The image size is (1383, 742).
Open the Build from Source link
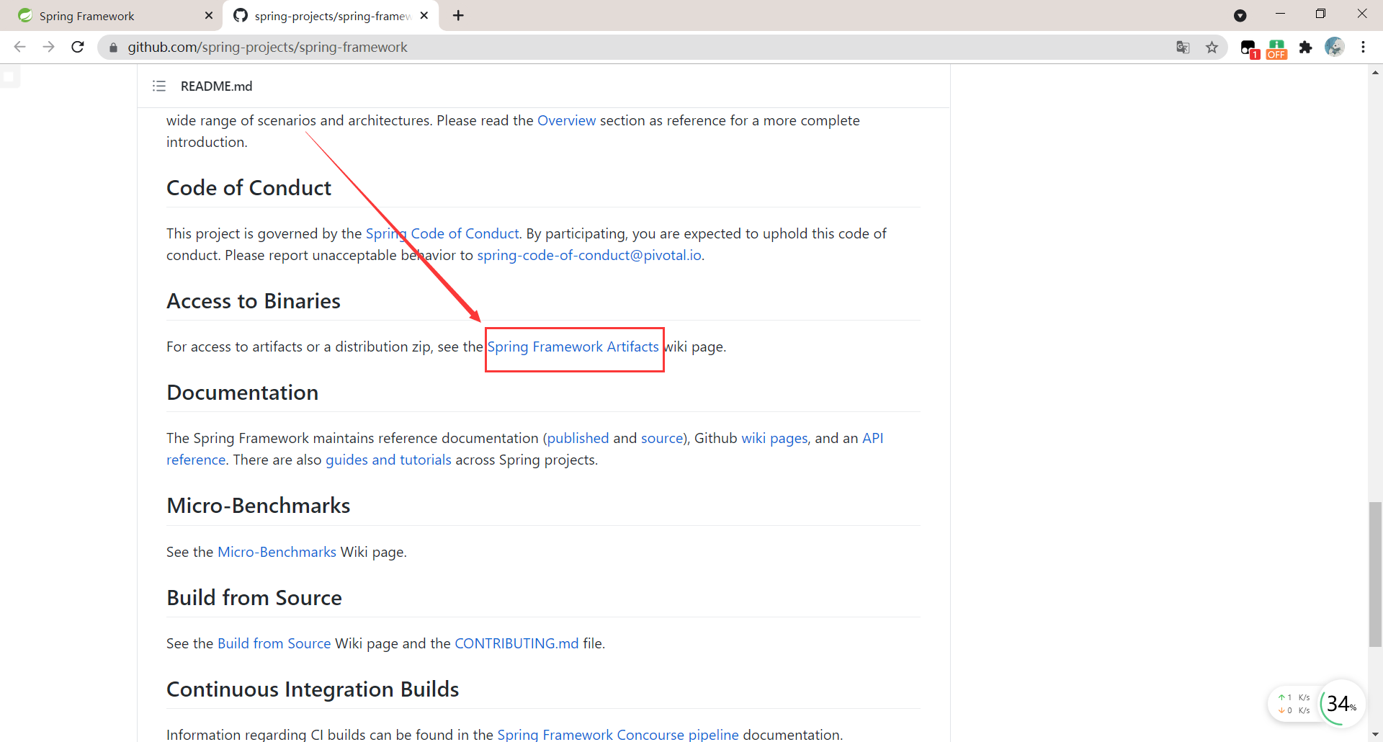tap(274, 643)
